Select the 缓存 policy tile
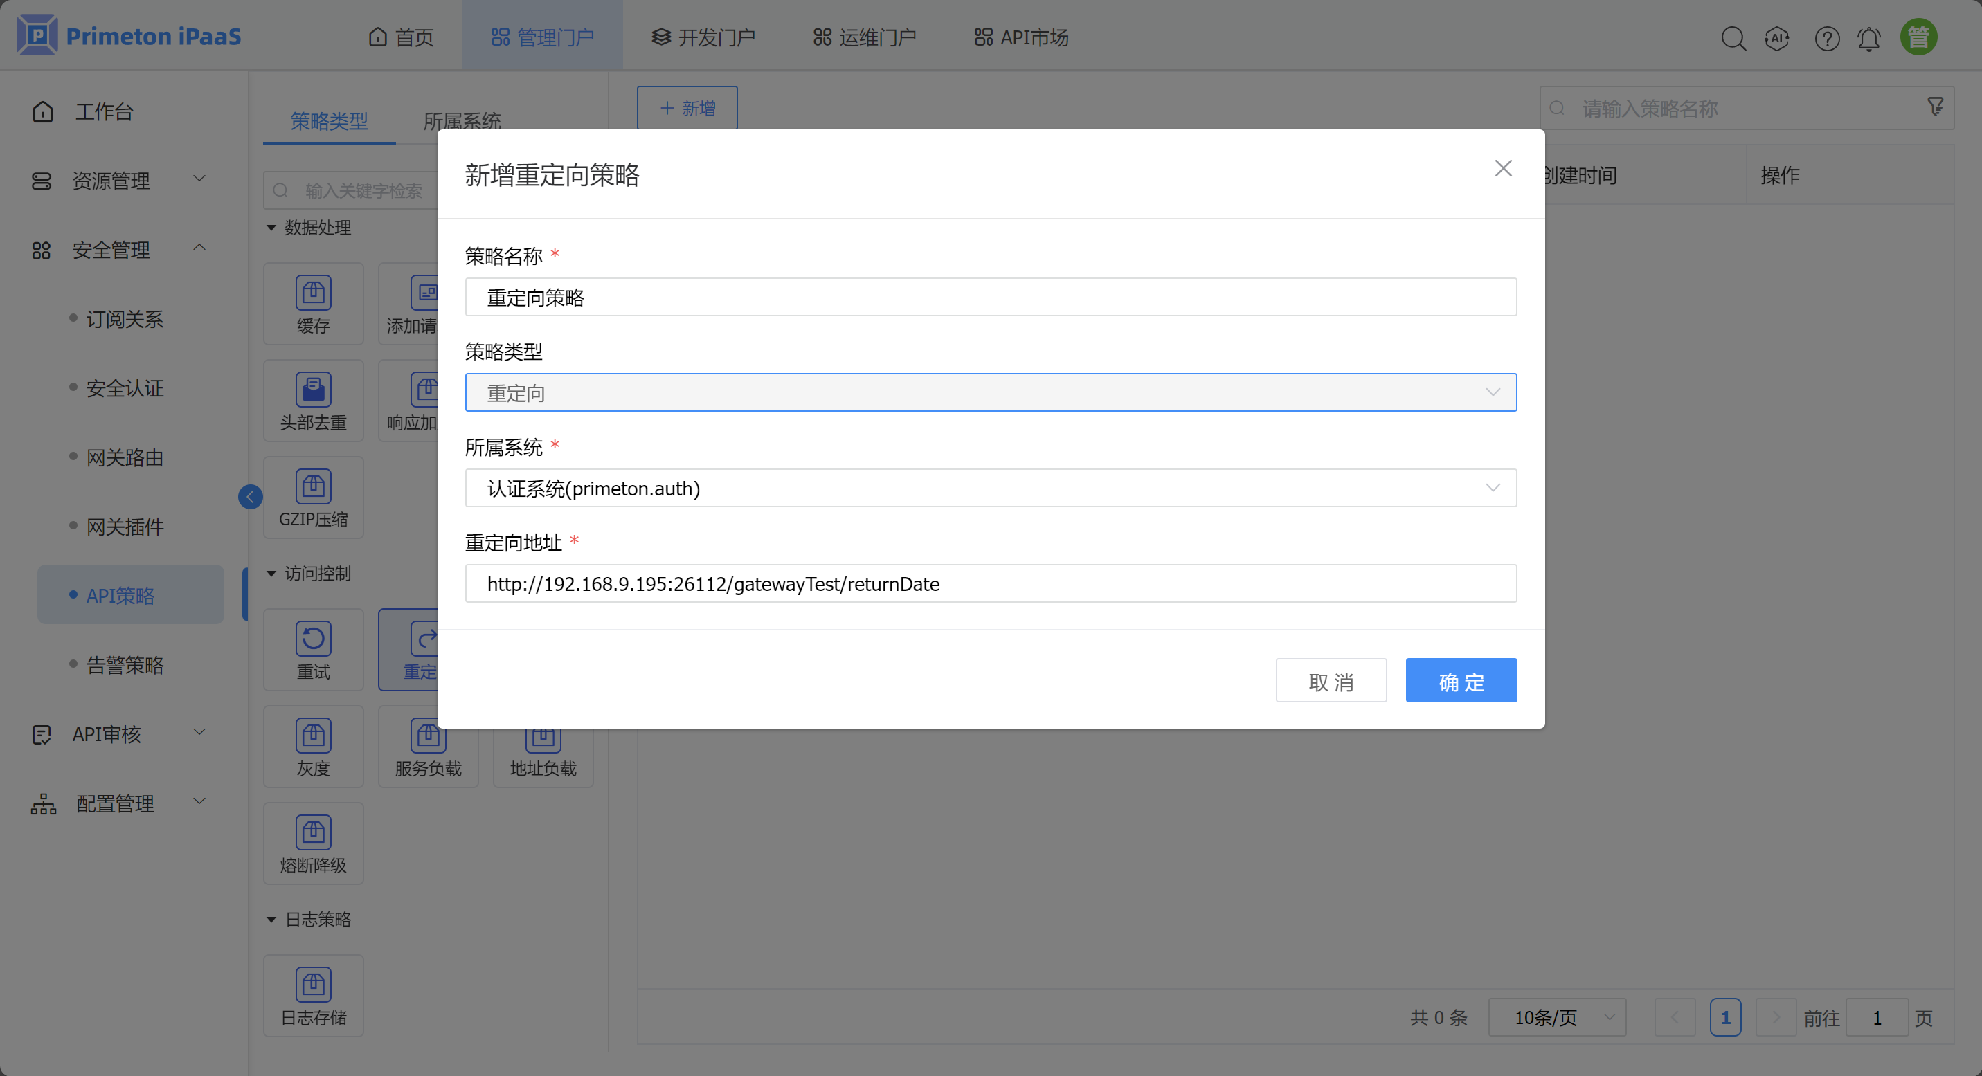The image size is (1982, 1076). 313,304
